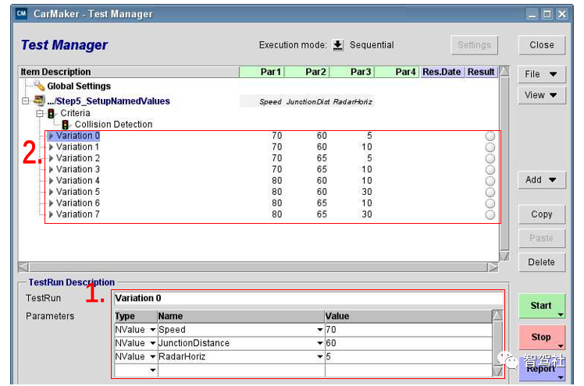Click the Global Settings wrench icon
The image size is (584, 386).
click(x=39, y=86)
